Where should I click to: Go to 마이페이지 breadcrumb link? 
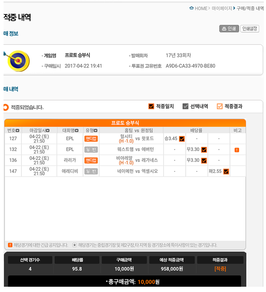click(222, 8)
